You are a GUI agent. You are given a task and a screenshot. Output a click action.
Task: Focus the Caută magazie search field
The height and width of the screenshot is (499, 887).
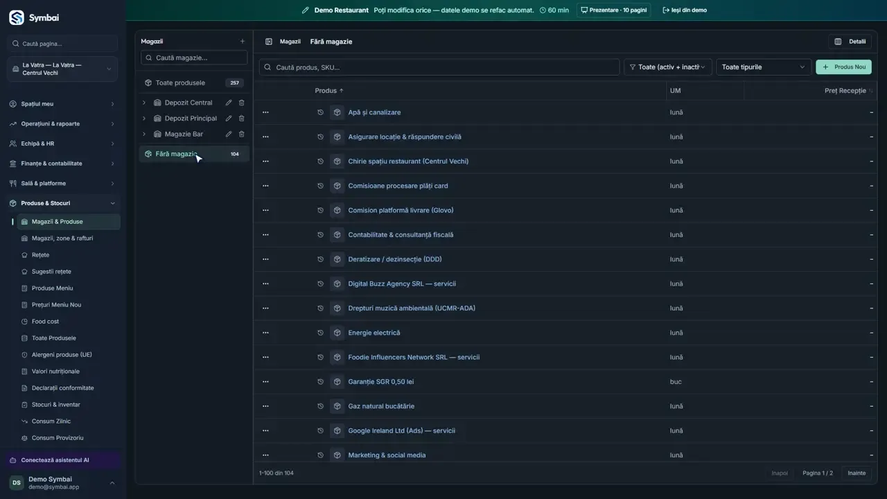[194, 58]
